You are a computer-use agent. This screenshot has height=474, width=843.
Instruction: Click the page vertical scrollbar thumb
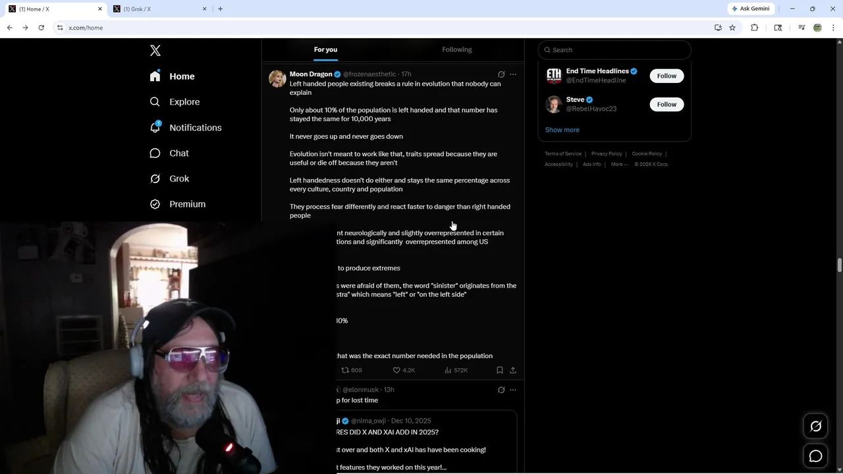tap(840, 265)
